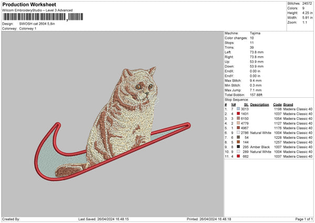The height and width of the screenshot is (223, 315).
Task: Click the dark olive swatch for stop 7
Action: pyautogui.click(x=238, y=137)
